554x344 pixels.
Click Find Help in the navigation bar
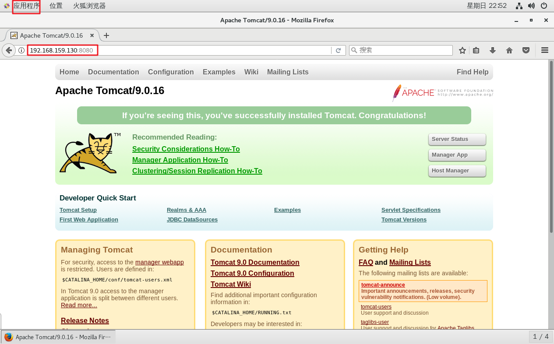click(x=473, y=72)
